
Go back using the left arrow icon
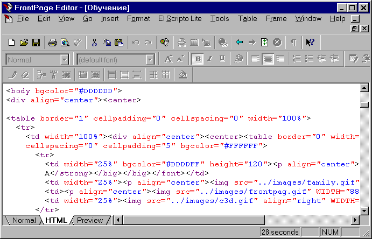coord(240,42)
